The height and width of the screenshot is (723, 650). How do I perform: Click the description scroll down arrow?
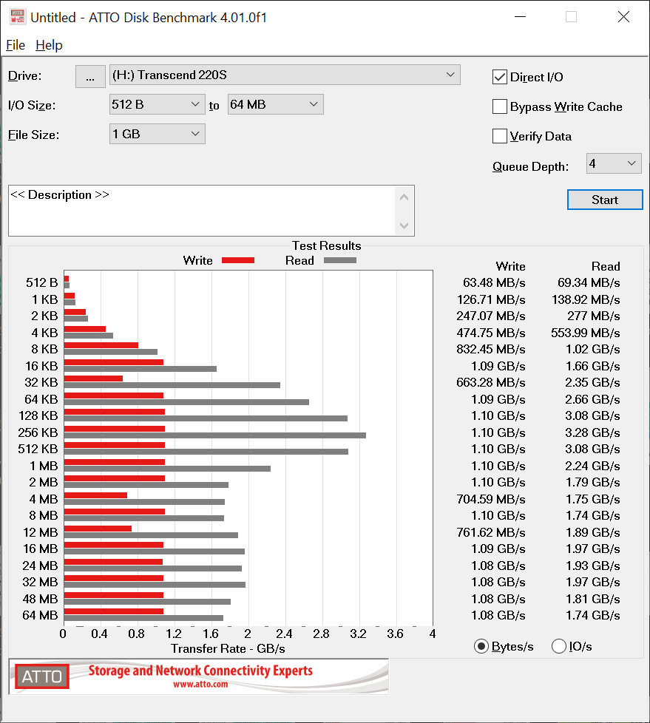pos(404,225)
